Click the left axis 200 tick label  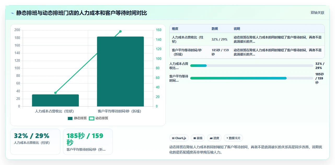click(x=17, y=30)
